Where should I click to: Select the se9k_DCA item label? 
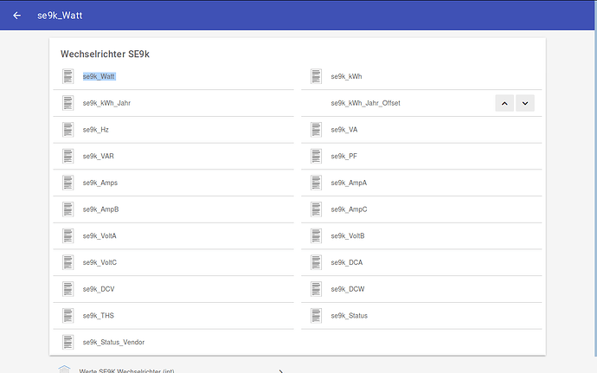point(347,262)
